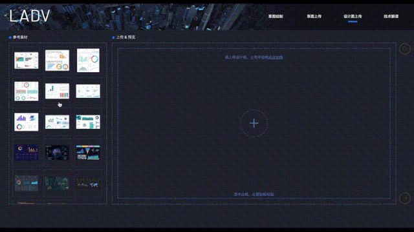Pick the thumbnail with purple bar chart

pos(26,122)
